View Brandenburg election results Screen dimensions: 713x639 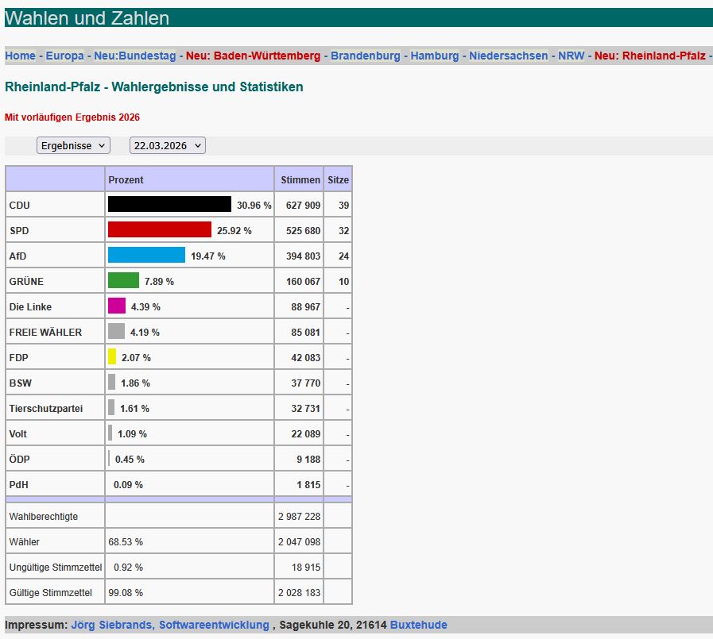coord(365,56)
